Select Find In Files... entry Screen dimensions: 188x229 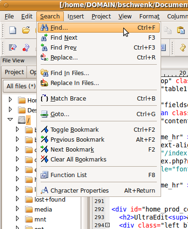coord(99,73)
